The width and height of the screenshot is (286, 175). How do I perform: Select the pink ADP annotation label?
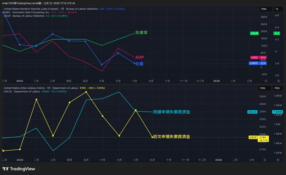pos(139,57)
